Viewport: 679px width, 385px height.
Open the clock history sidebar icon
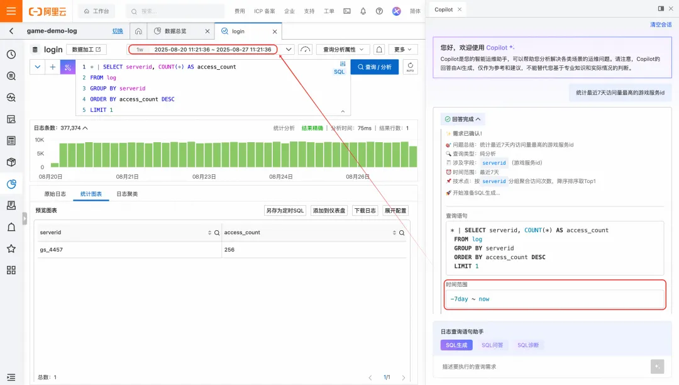pyautogui.click(x=11, y=55)
